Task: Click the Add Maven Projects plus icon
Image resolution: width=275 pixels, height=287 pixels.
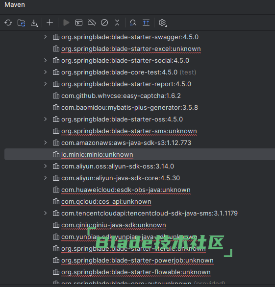Action: (50, 23)
